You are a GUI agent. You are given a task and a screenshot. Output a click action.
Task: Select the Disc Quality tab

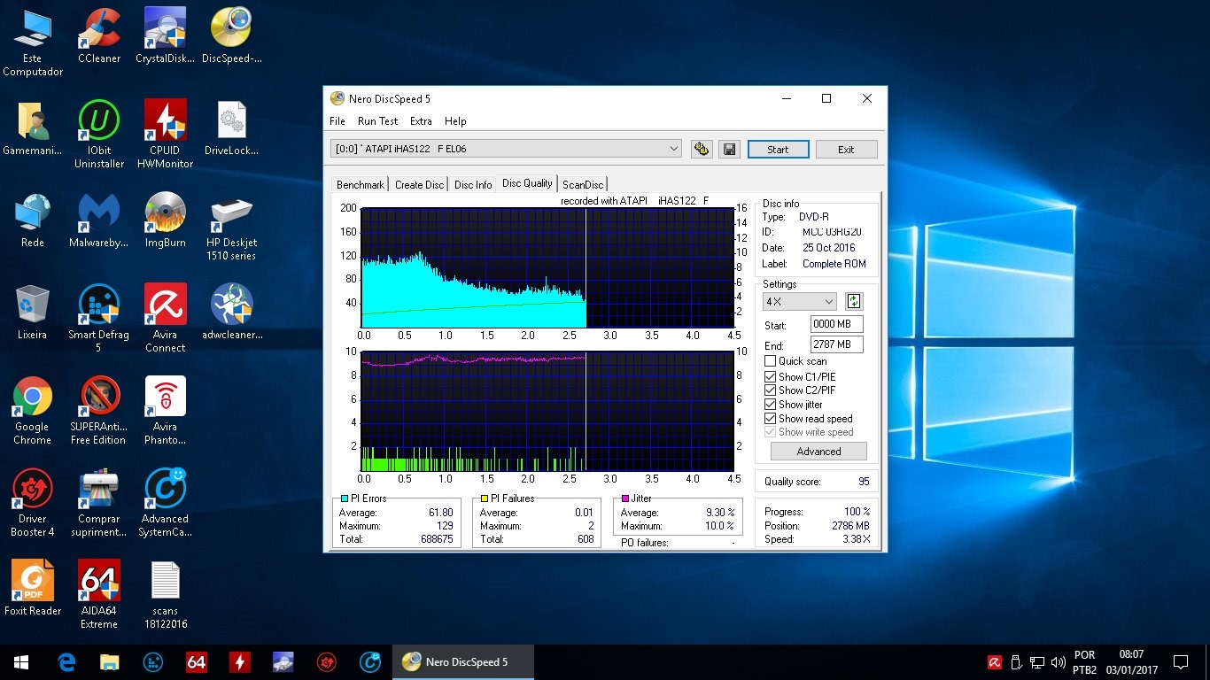(x=527, y=183)
